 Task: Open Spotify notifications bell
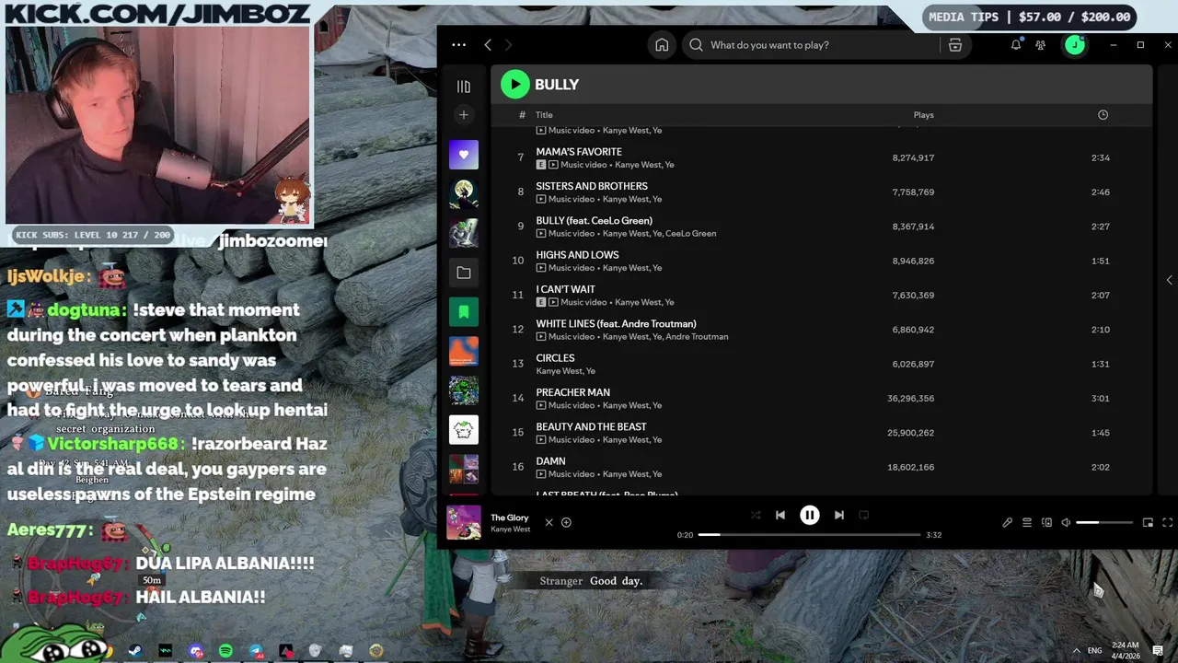1016,45
